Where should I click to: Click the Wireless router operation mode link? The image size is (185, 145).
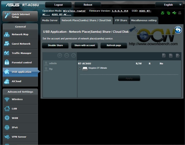tap(74, 11)
